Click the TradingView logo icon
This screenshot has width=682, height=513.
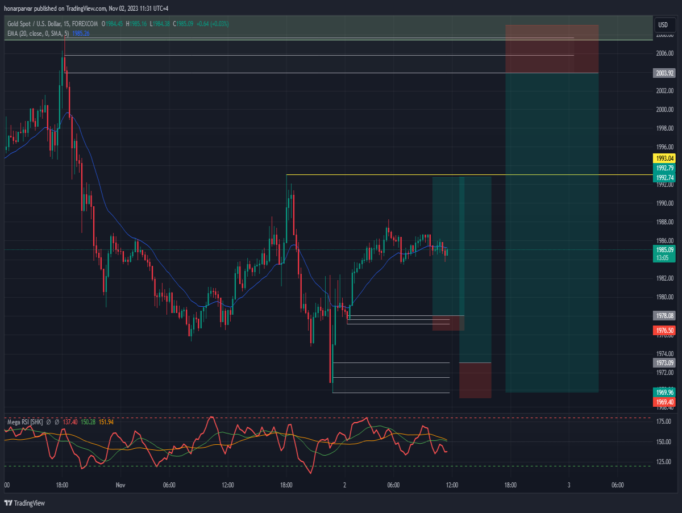[x=8, y=503]
